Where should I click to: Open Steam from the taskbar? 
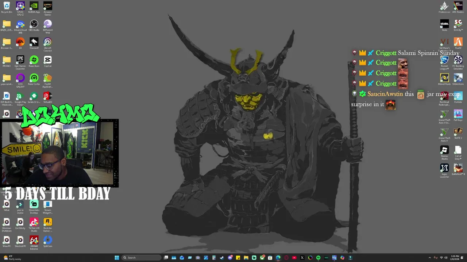(x=222, y=258)
